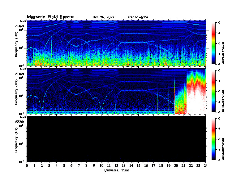Click hour 14 on the Universal Time axis
The height and width of the screenshot is (190, 245).
coord(131,165)
